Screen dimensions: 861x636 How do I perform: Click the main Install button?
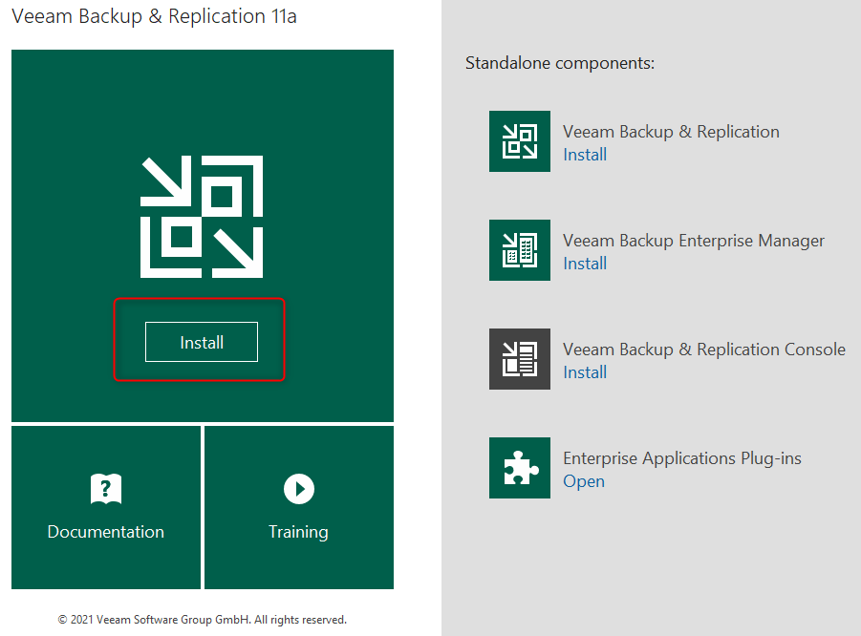202,342
